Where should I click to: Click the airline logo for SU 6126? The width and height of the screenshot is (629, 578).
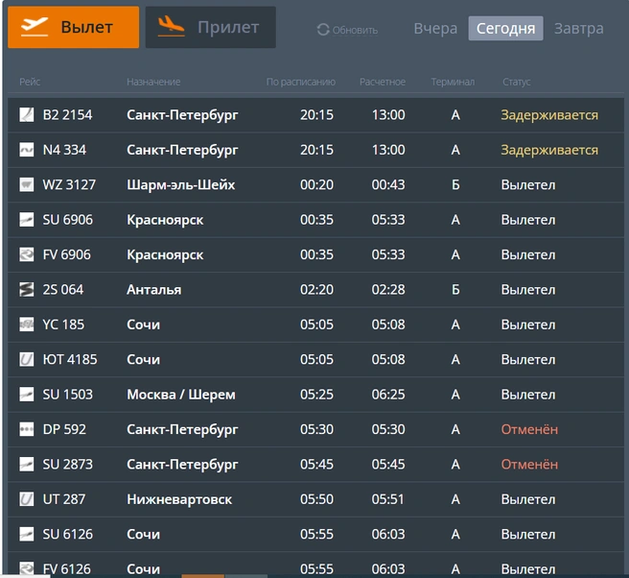click(x=27, y=534)
